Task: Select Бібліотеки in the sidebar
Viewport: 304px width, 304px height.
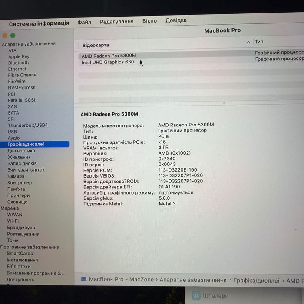Action: (19, 267)
